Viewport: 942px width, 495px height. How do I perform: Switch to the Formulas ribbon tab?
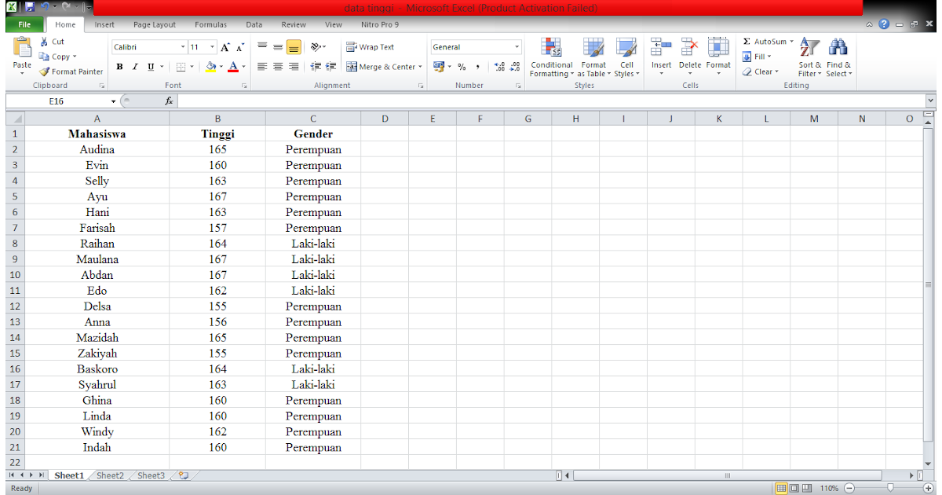[210, 24]
